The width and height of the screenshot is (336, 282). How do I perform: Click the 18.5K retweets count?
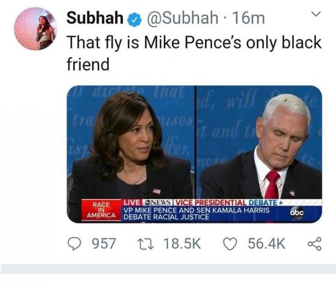pos(182,243)
